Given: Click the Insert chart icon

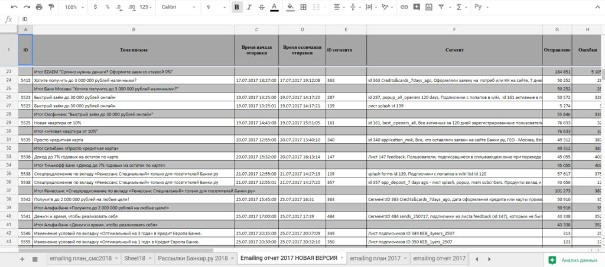Looking at the screenshot, I should point(429,7).
